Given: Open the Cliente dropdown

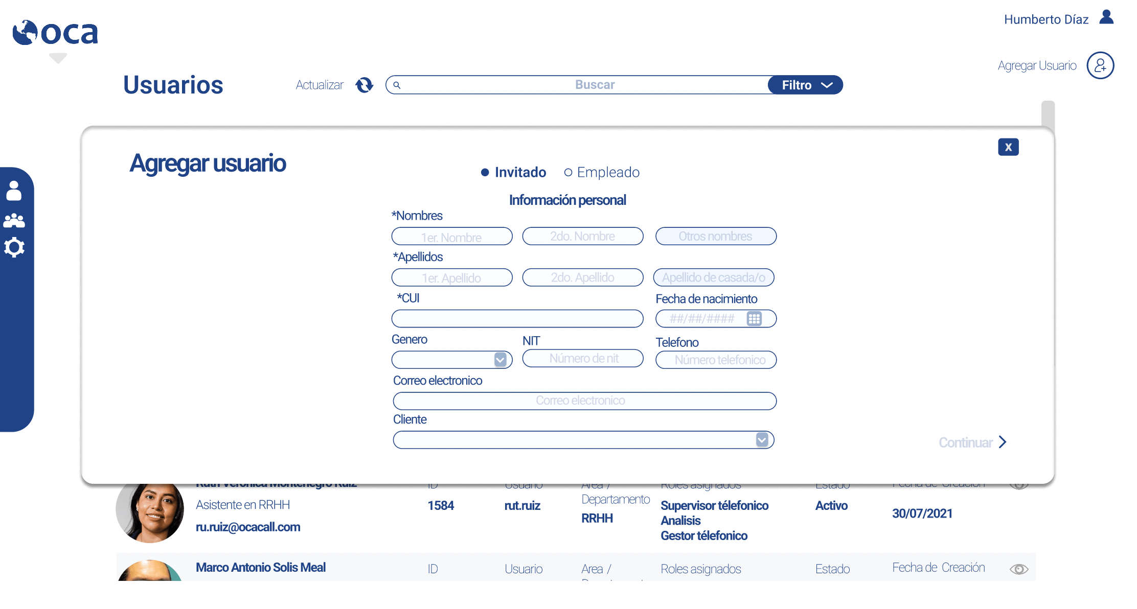Looking at the screenshot, I should pyautogui.click(x=762, y=440).
